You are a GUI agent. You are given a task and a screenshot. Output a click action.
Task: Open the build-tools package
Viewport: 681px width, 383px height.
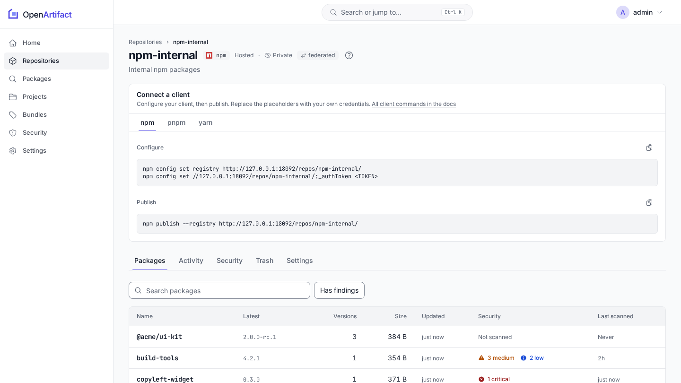pos(157,358)
